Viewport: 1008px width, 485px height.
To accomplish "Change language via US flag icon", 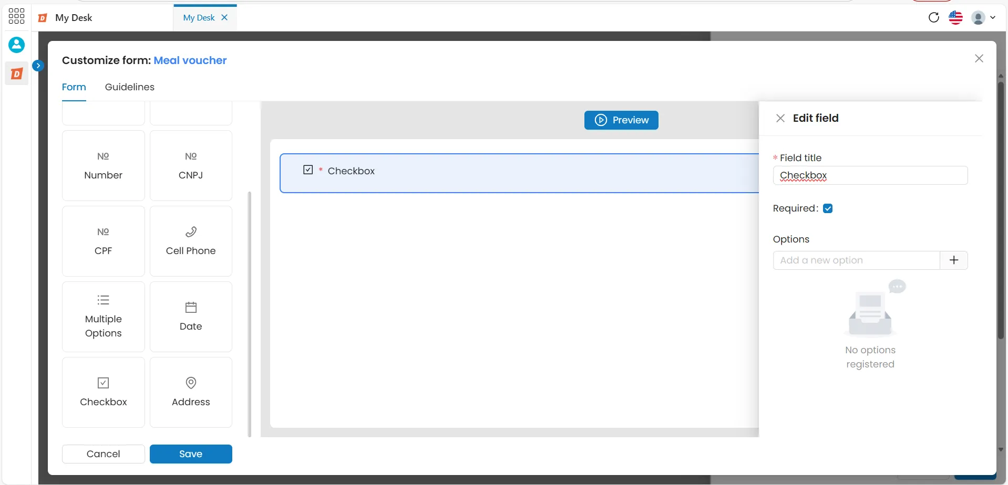I will coord(955,17).
